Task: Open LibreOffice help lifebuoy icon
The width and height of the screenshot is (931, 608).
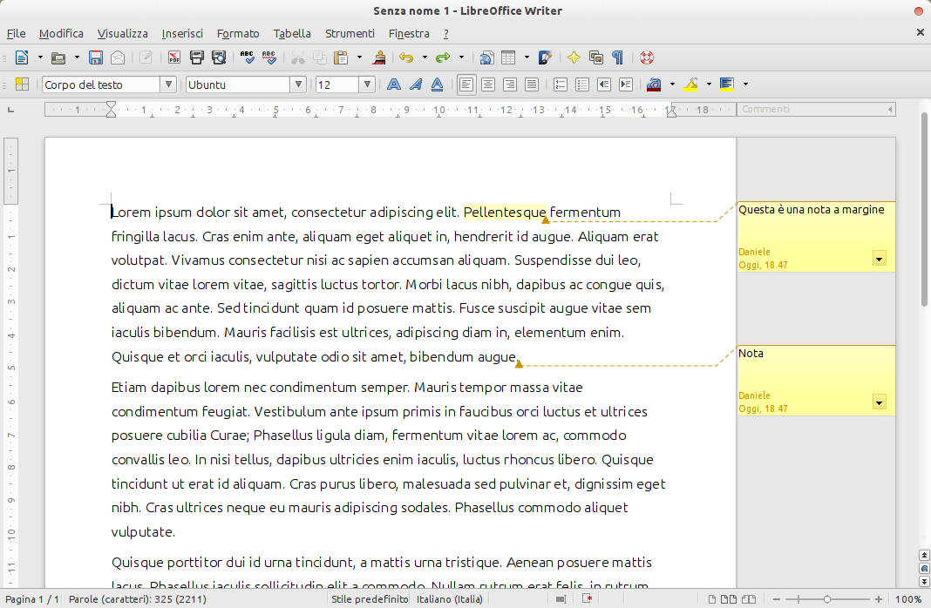Action: coord(646,58)
